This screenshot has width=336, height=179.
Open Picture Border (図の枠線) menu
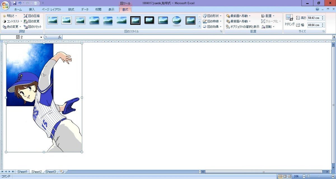tap(212, 21)
